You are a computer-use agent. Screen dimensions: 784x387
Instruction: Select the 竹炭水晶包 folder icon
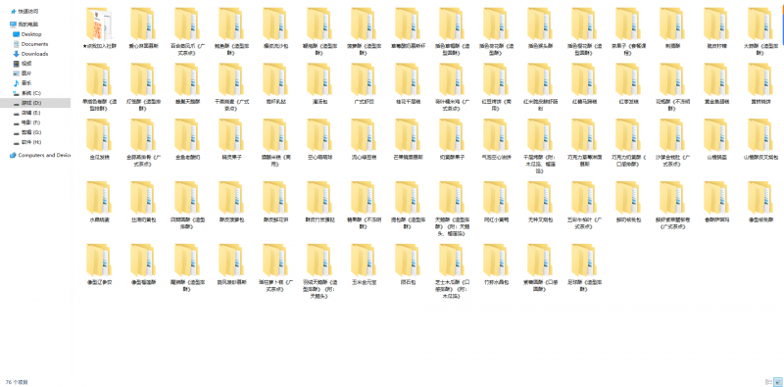(496, 261)
